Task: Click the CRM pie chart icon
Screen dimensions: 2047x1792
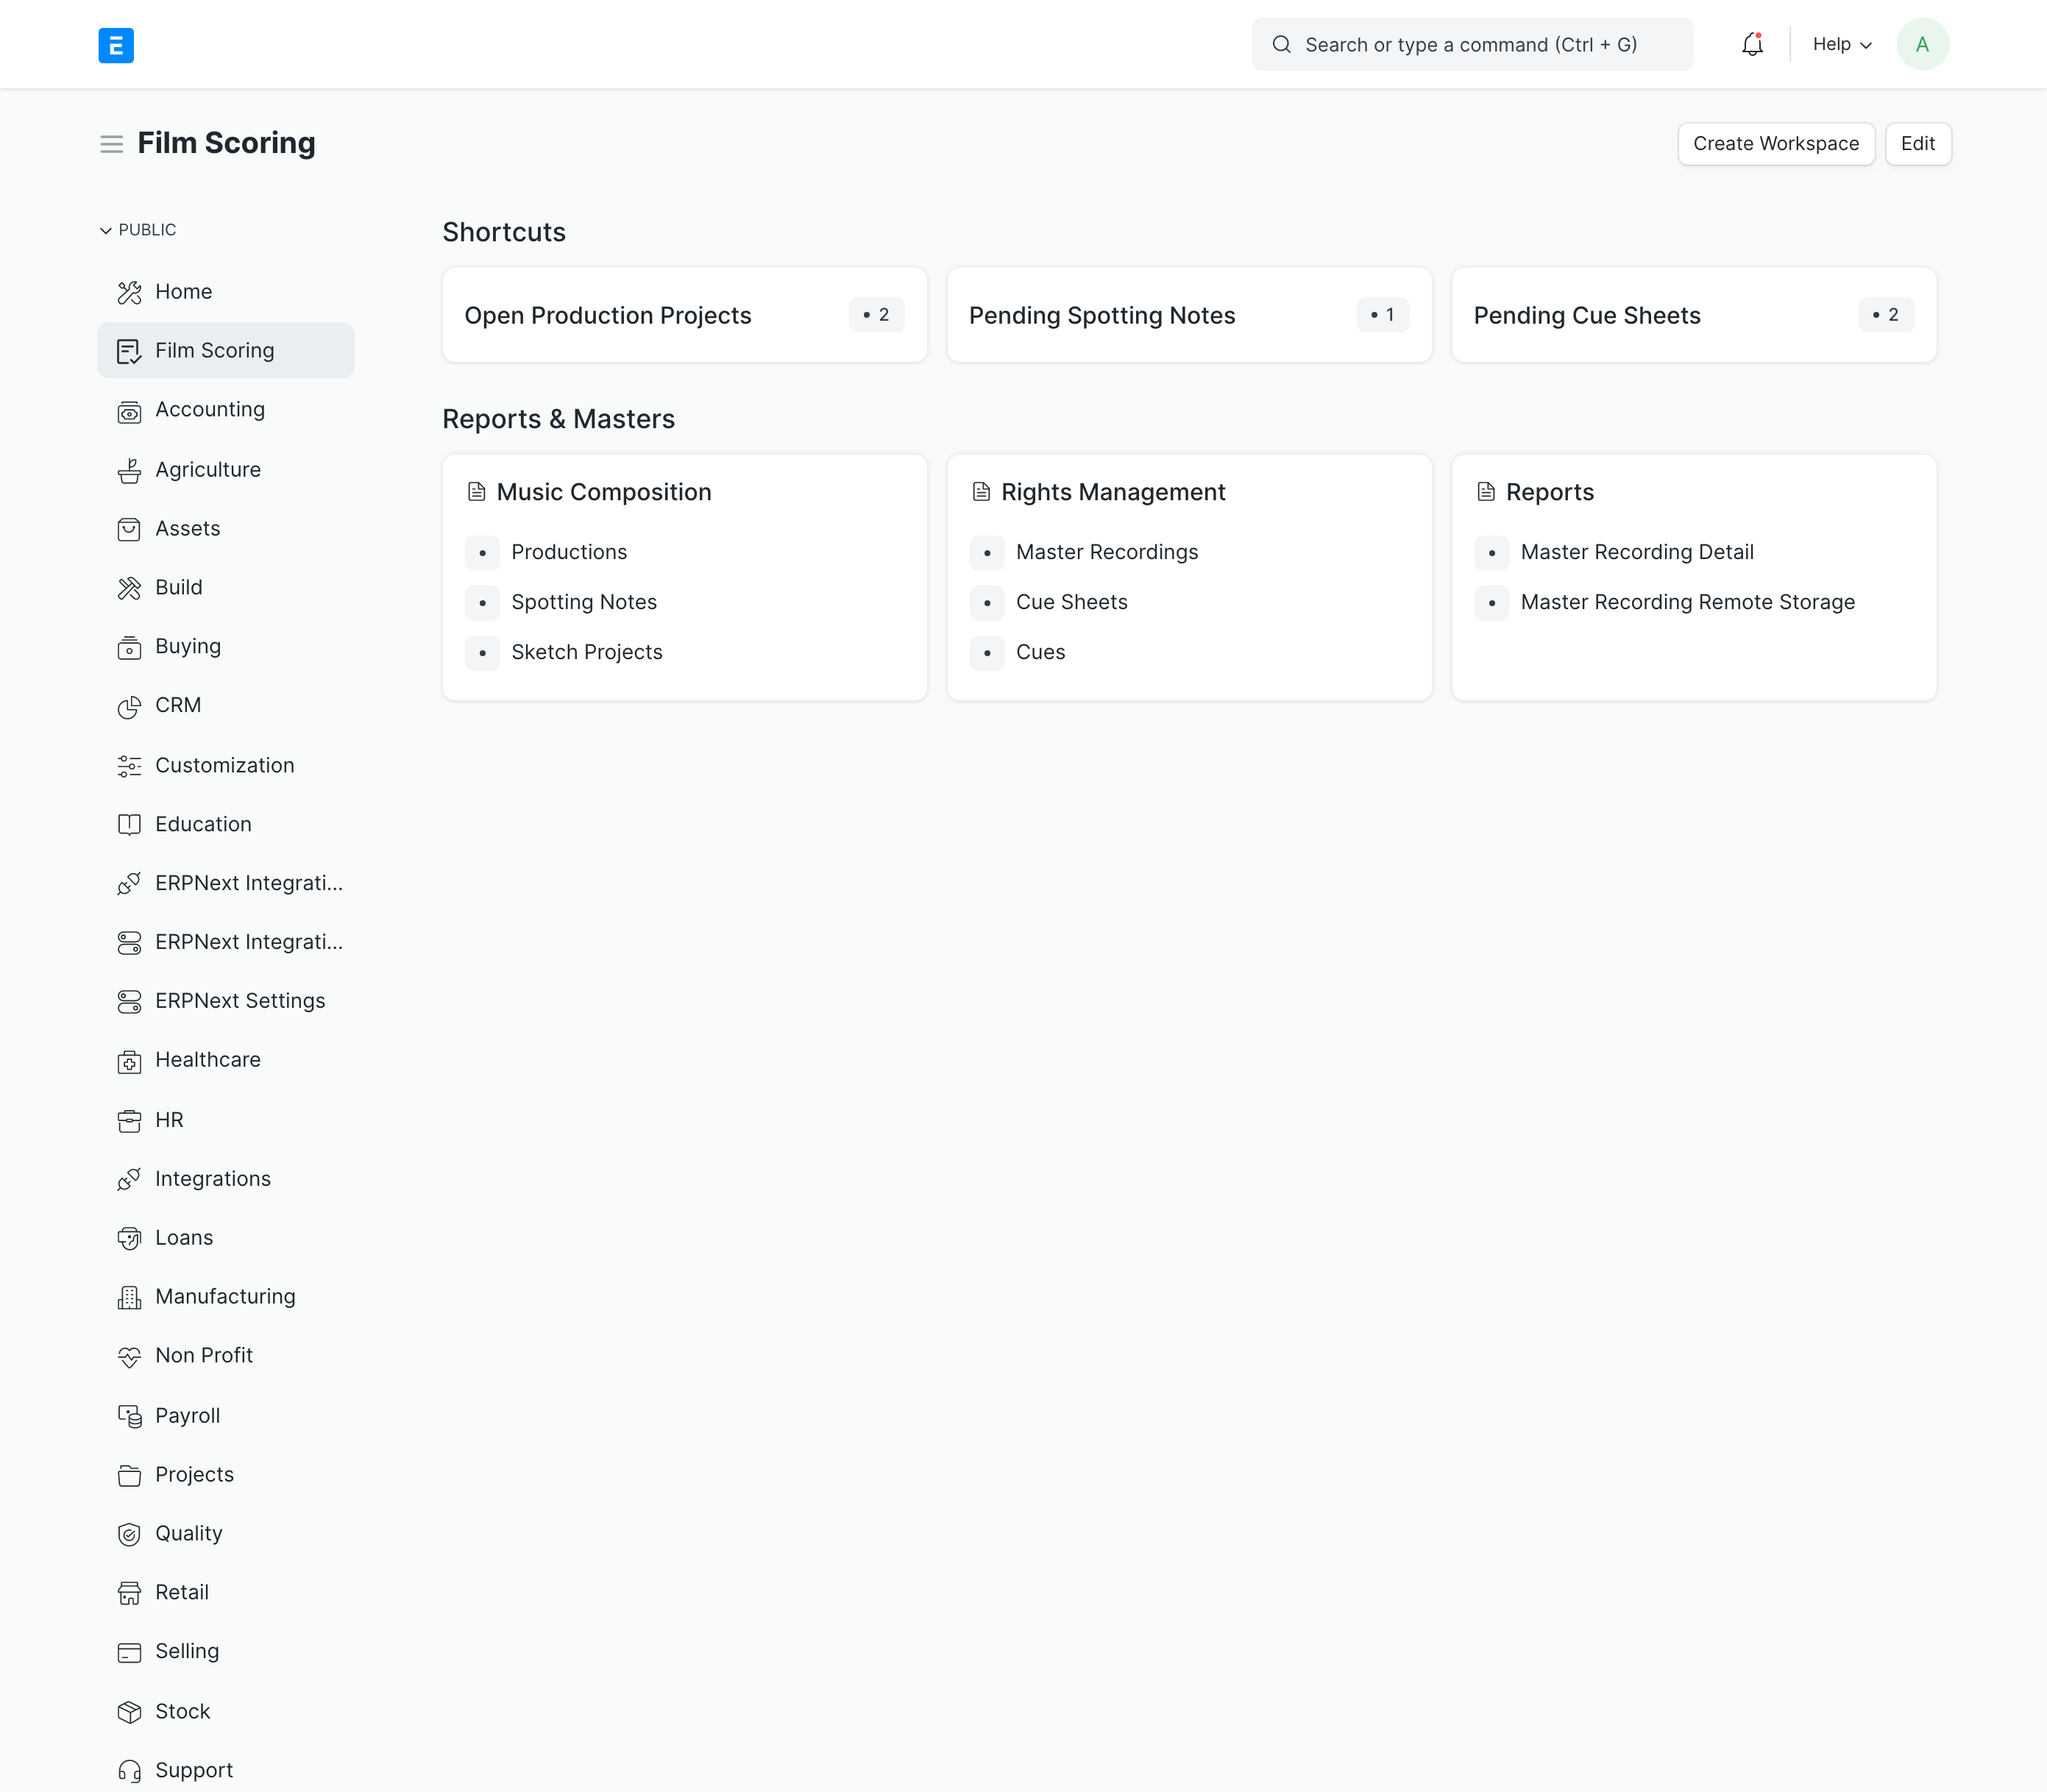Action: 129,707
